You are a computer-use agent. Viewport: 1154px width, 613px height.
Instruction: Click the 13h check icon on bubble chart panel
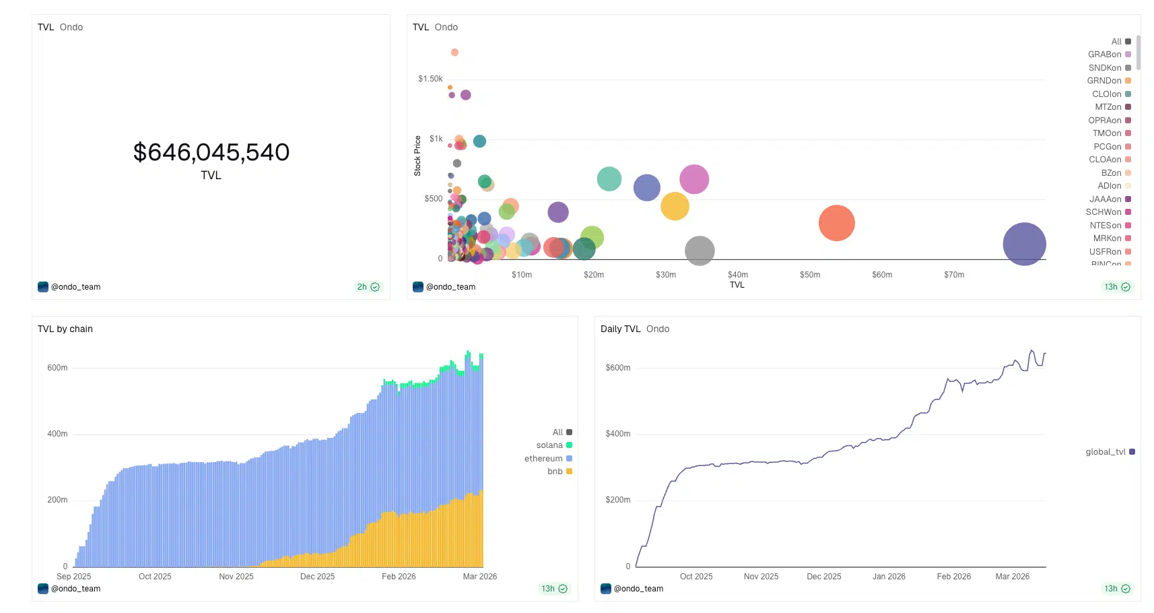(1125, 287)
